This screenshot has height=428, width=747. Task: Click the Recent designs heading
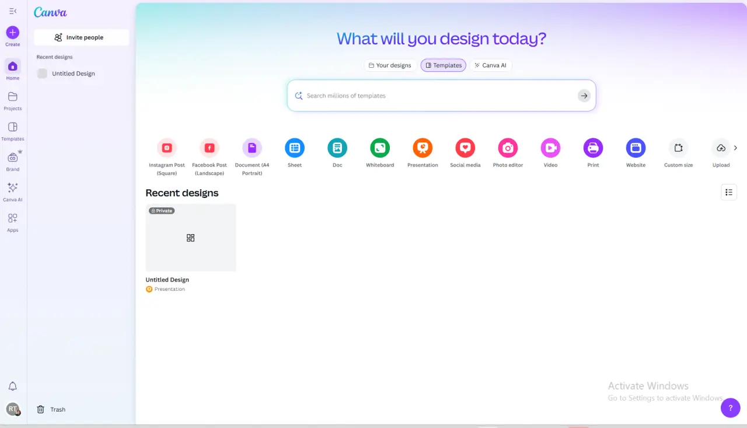pyautogui.click(x=182, y=193)
